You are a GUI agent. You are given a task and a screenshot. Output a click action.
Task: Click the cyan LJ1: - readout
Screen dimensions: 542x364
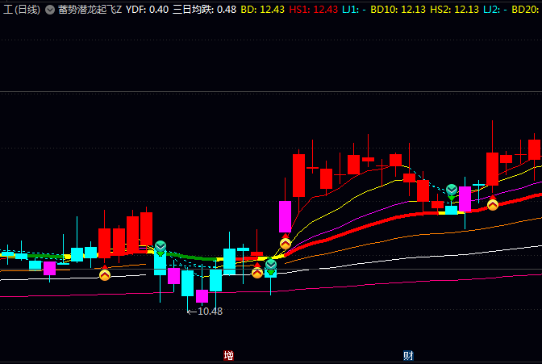point(354,10)
